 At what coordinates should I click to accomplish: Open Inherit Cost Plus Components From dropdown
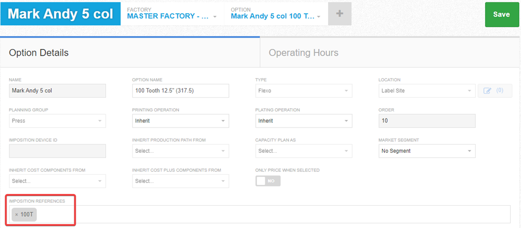[180, 181]
